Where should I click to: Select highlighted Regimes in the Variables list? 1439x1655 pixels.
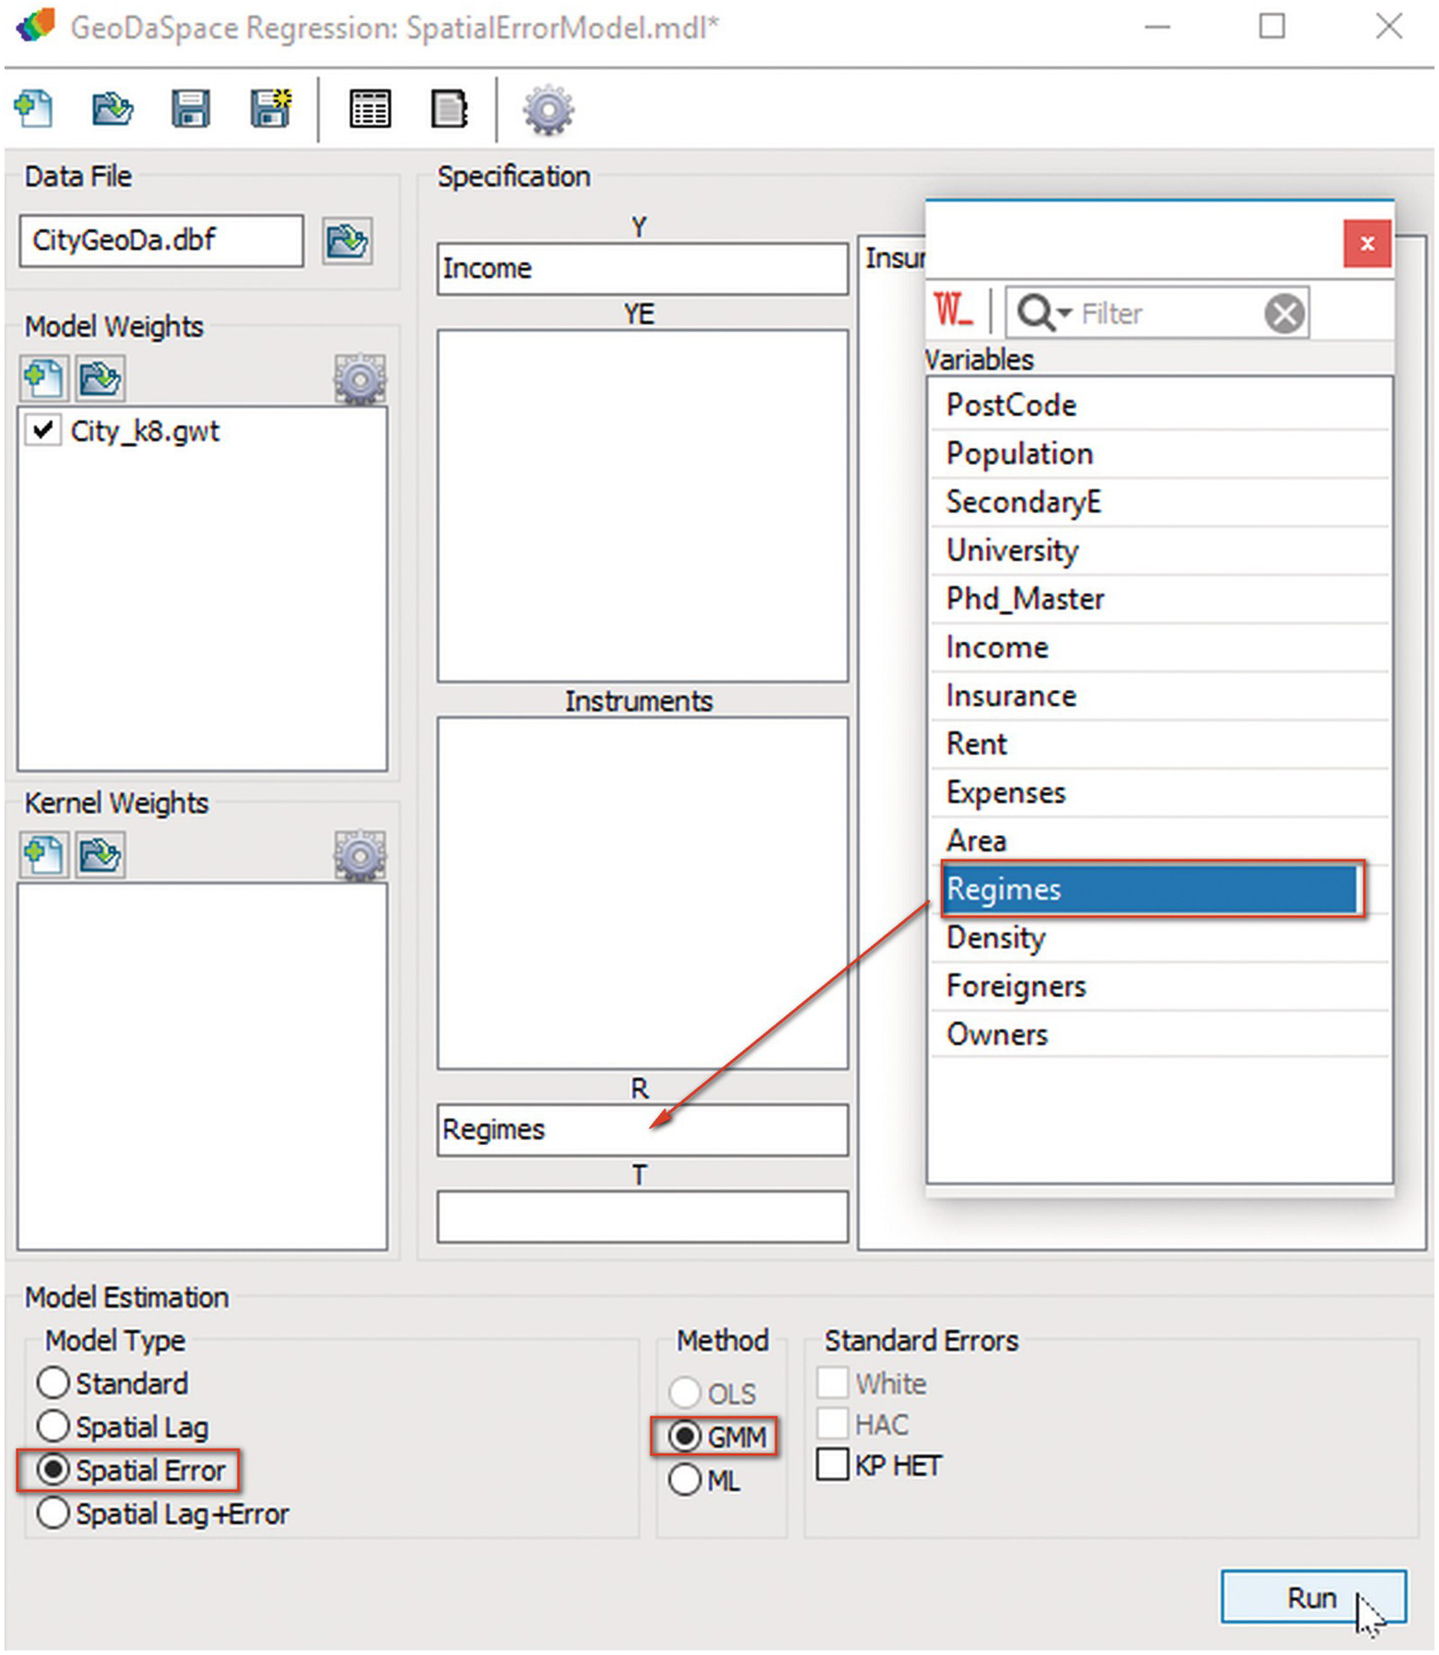tap(1152, 889)
